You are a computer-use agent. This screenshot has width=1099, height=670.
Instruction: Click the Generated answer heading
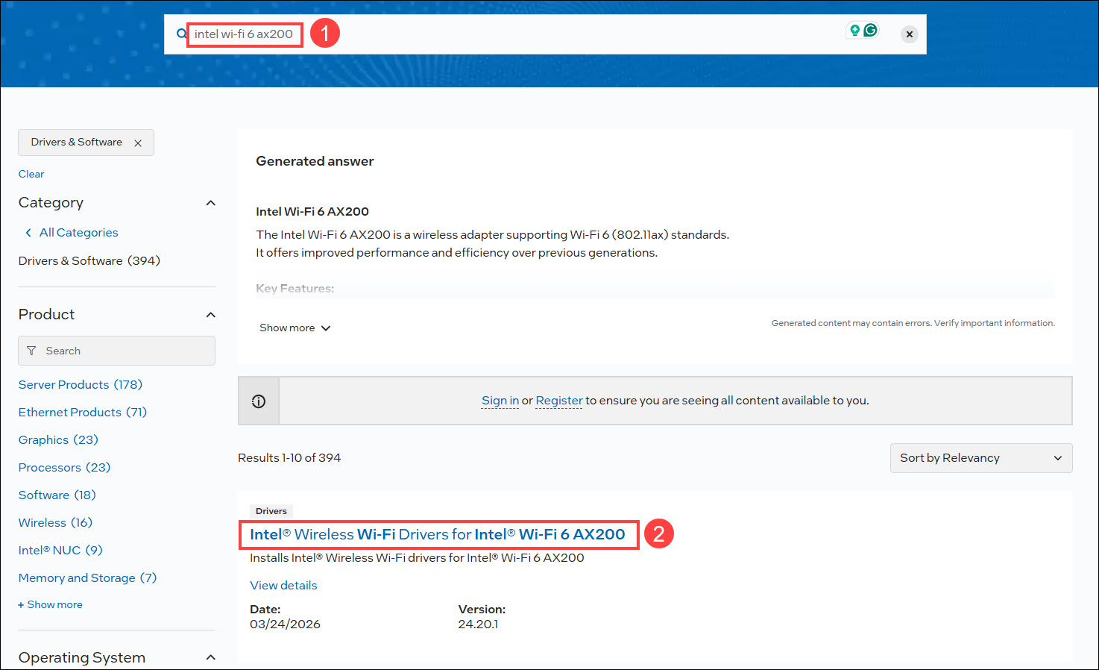[315, 161]
